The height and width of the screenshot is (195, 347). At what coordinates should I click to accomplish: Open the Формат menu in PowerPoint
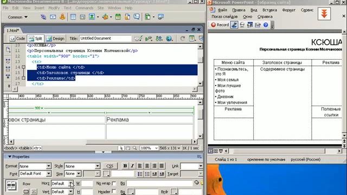[288, 10]
